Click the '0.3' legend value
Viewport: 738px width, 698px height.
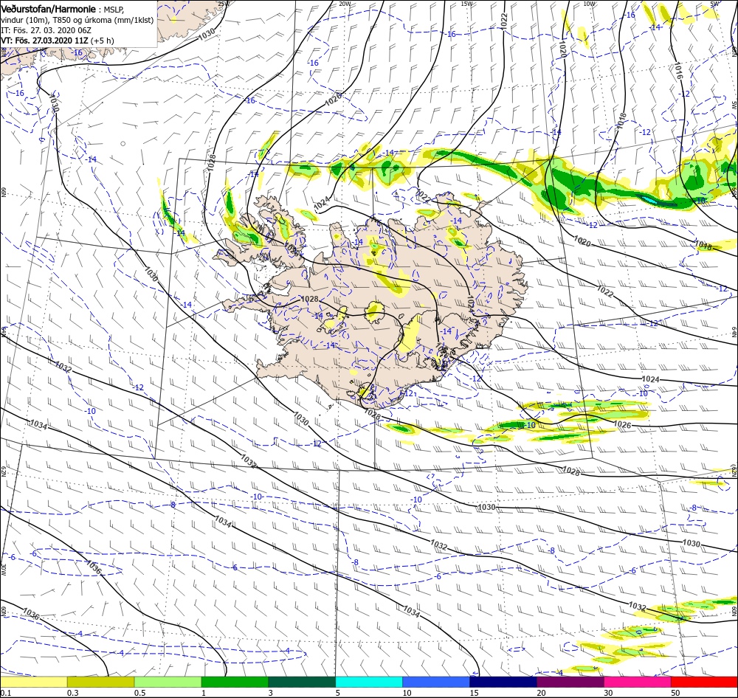pyautogui.click(x=72, y=692)
